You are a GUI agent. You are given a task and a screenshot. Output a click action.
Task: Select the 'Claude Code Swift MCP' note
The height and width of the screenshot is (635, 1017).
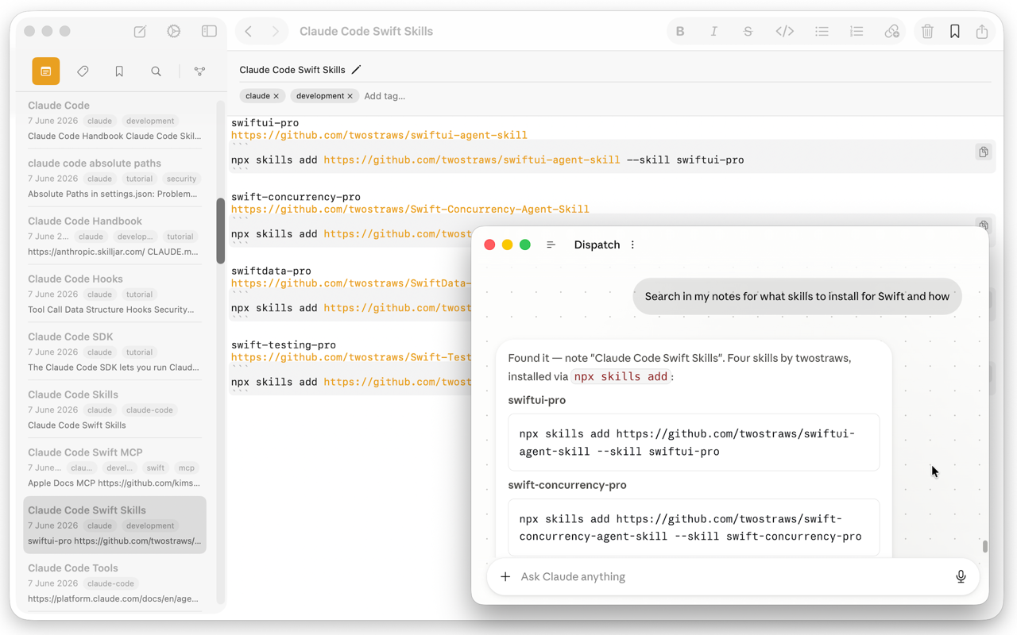tap(115, 468)
